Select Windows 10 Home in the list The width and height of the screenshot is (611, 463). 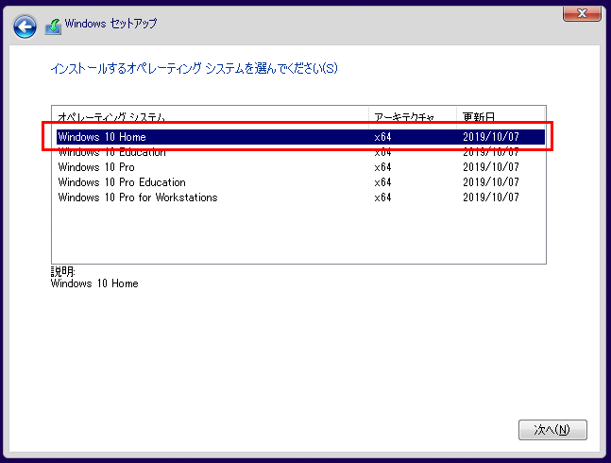click(102, 137)
